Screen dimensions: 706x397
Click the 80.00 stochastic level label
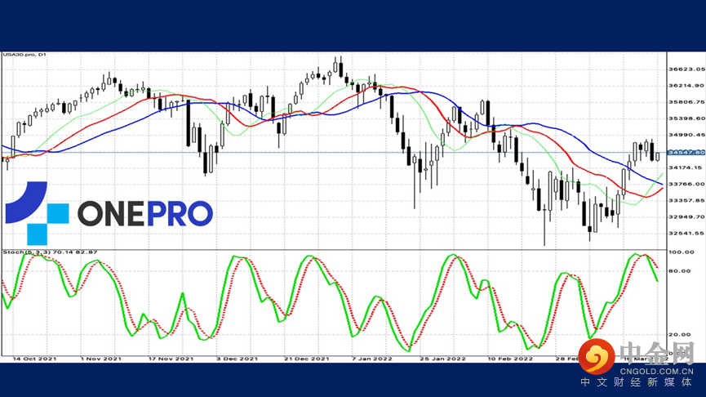680,271
